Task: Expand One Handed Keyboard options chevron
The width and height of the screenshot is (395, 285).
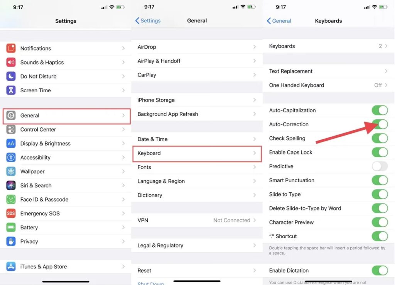Action: (x=386, y=85)
